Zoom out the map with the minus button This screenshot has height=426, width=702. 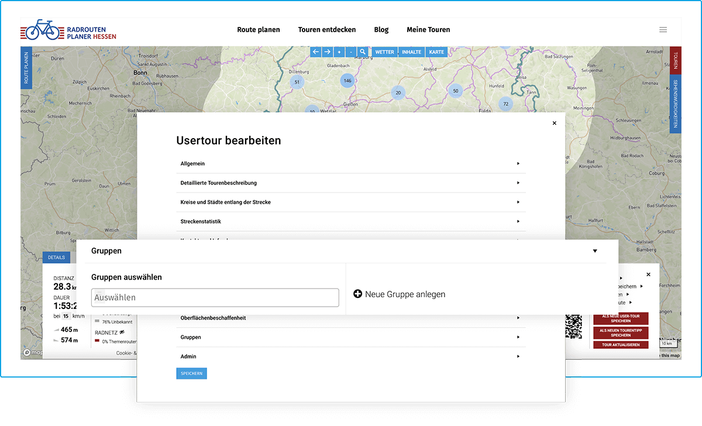pos(351,51)
